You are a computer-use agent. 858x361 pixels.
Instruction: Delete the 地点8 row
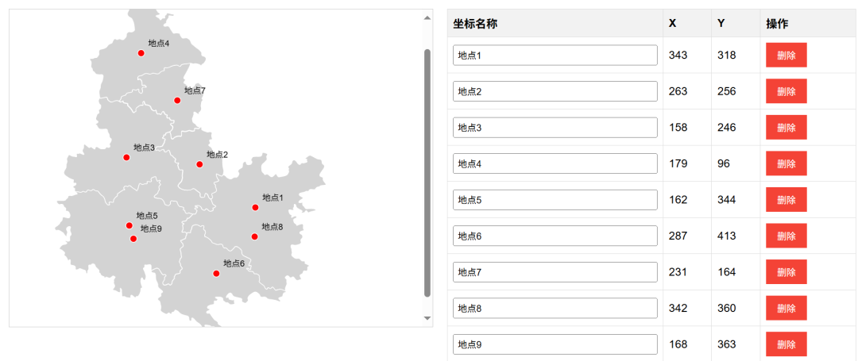tap(786, 308)
